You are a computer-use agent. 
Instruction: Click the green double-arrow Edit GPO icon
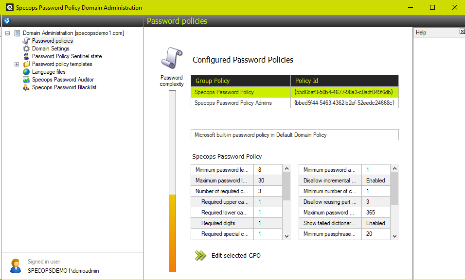tap(200, 255)
